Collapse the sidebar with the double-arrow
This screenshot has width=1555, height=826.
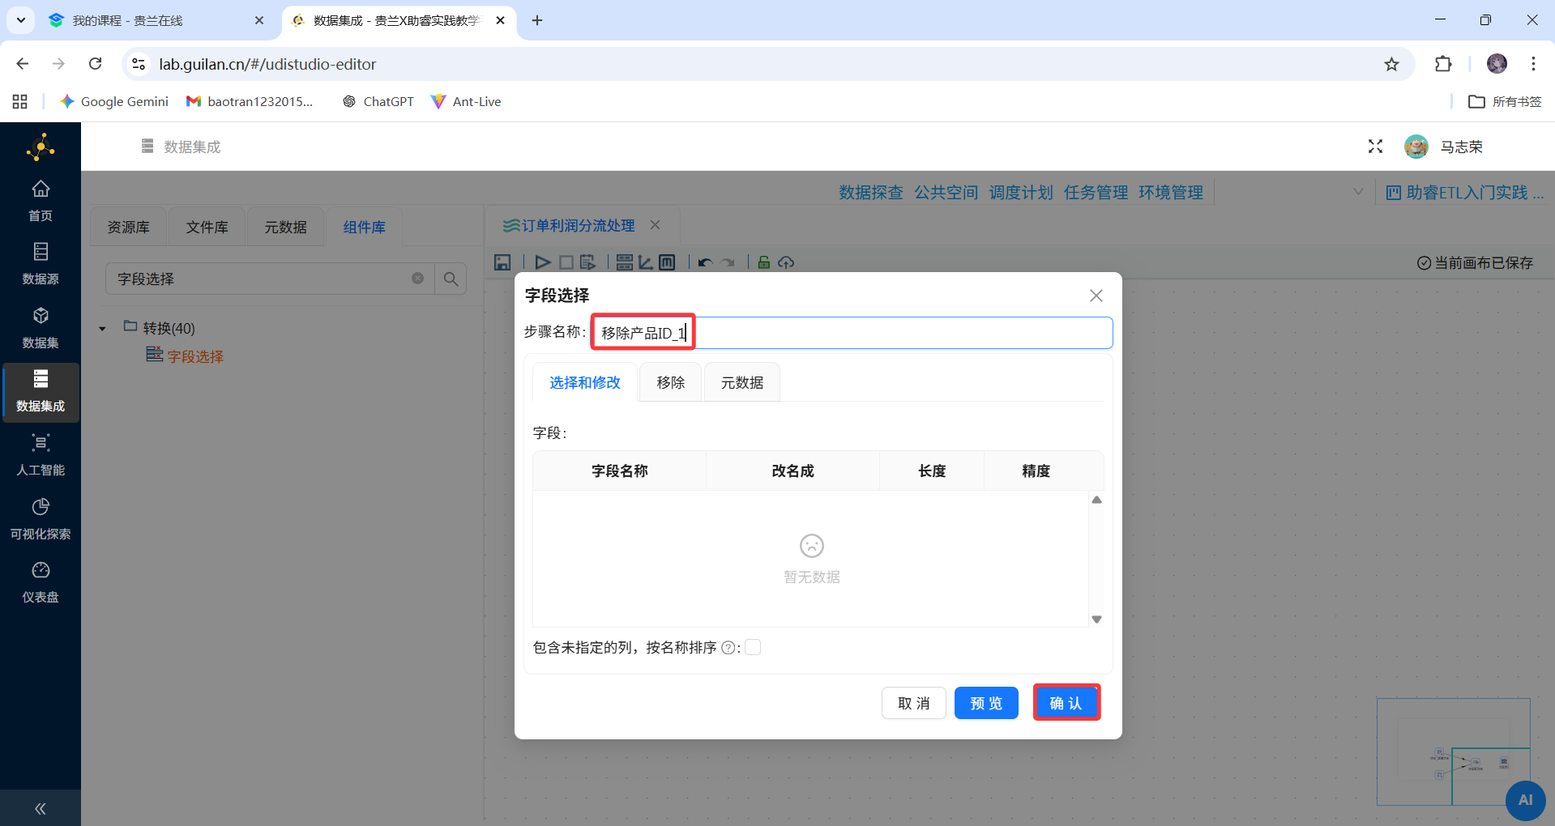(40, 808)
